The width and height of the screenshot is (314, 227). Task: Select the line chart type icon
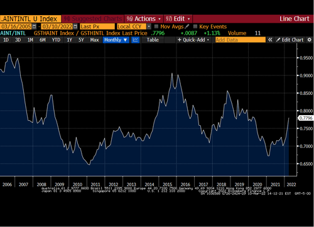(x=136, y=40)
